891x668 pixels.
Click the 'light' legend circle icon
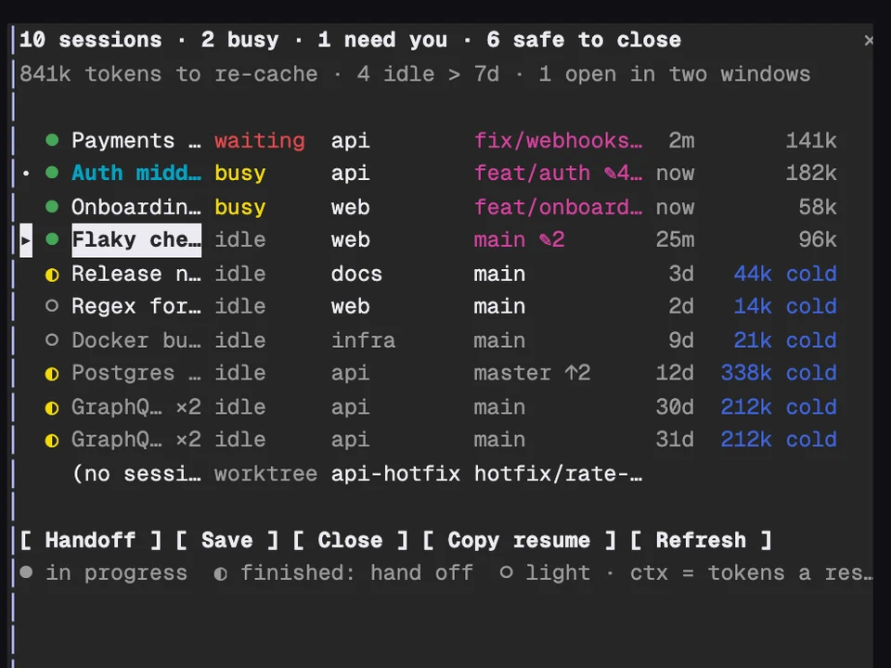(x=506, y=572)
